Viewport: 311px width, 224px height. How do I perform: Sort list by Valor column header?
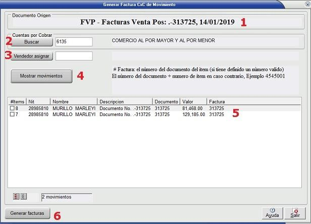(193, 101)
